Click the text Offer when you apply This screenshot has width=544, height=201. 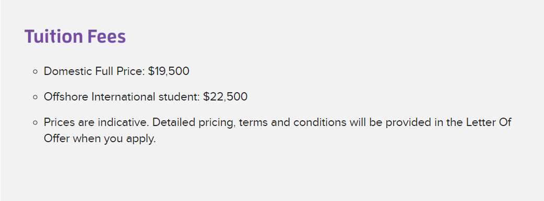(x=100, y=139)
